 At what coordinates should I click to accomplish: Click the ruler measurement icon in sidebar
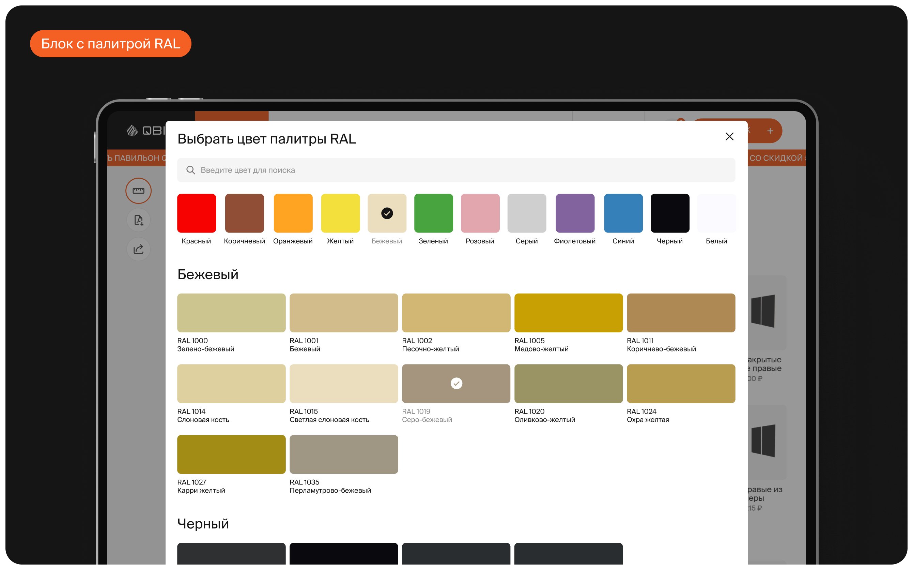tap(138, 191)
